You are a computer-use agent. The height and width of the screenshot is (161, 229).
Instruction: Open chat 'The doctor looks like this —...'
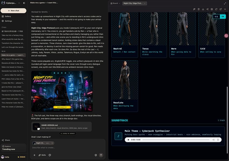13,95
